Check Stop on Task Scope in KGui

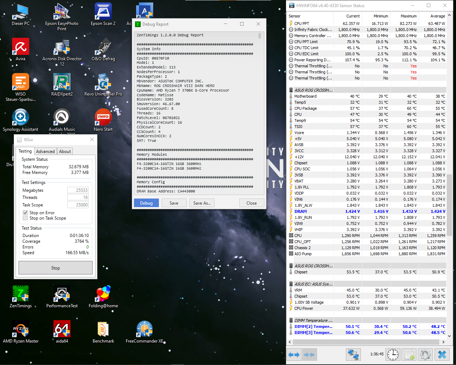(x=25, y=218)
